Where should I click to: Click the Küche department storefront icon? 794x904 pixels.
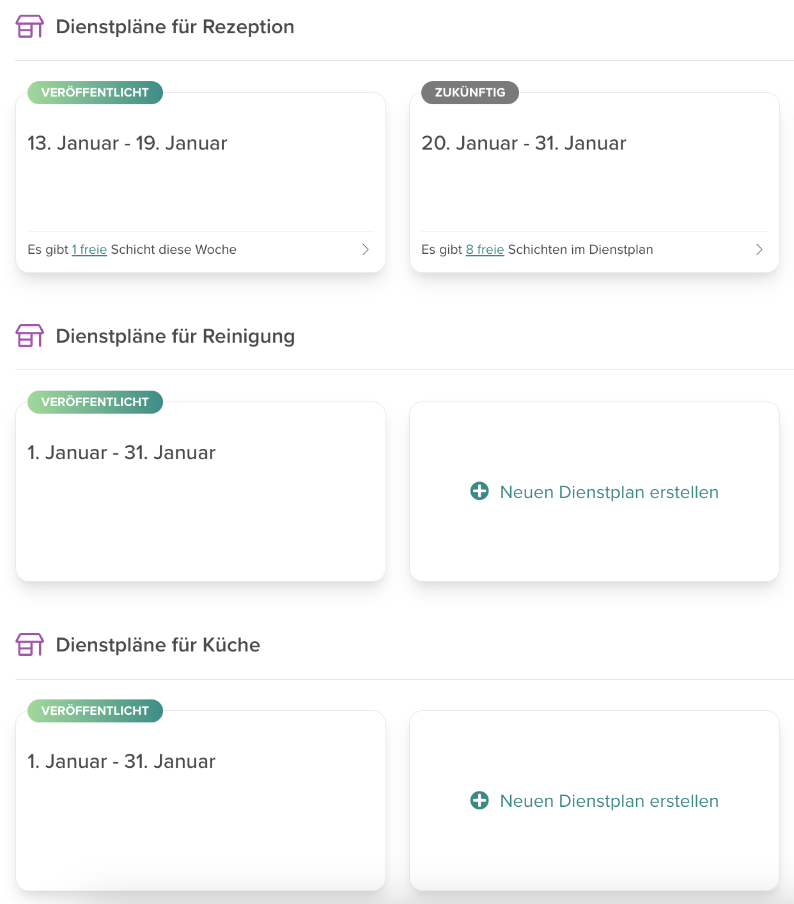pyautogui.click(x=29, y=644)
